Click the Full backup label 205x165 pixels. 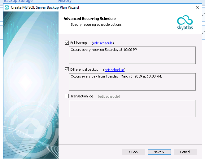79,43
